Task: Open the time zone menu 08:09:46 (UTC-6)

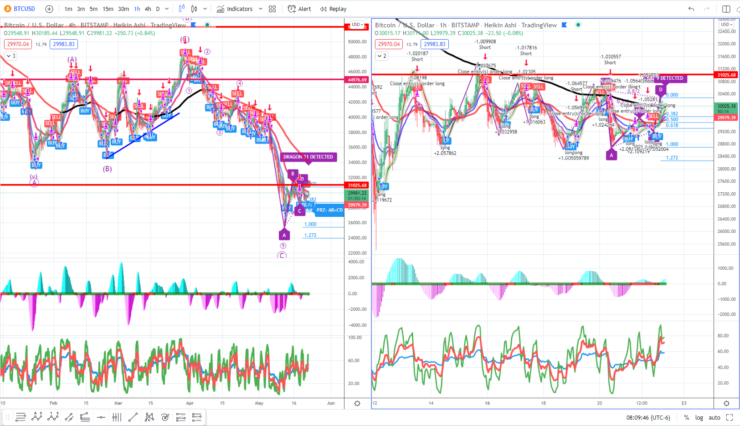Action: point(648,417)
